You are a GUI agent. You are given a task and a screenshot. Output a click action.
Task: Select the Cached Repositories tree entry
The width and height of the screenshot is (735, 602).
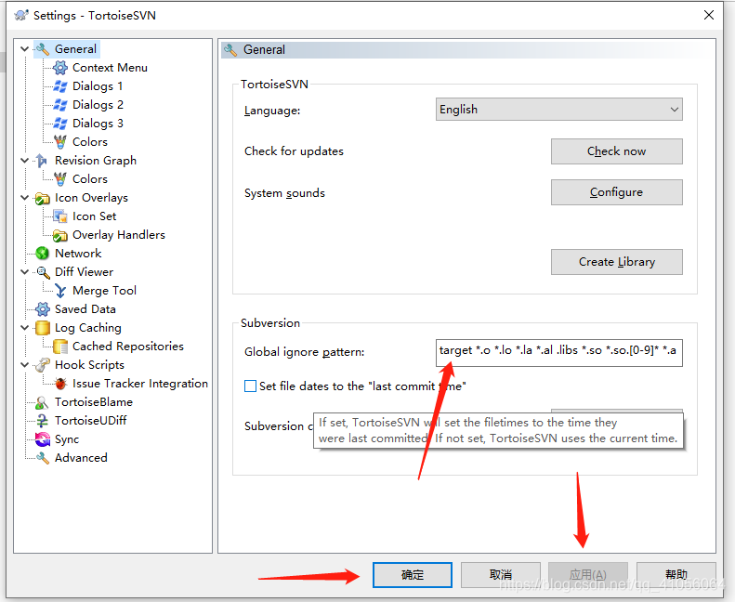(128, 347)
